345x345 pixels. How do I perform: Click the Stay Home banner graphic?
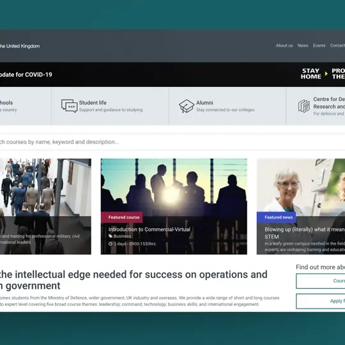(323, 73)
